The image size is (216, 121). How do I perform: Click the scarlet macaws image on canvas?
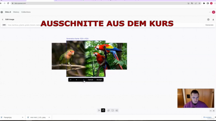tap(116, 56)
